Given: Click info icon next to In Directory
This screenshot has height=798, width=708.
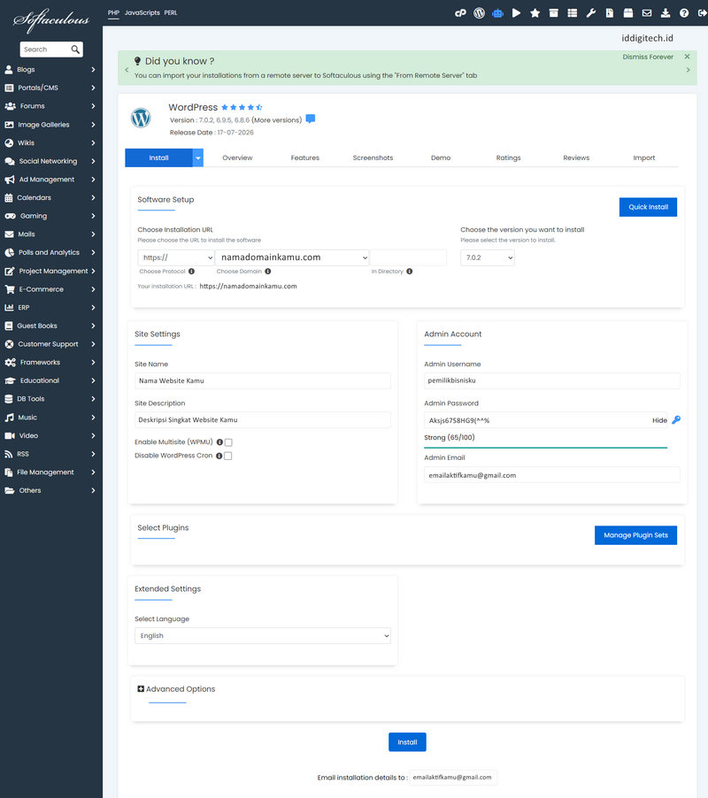Looking at the screenshot, I should point(409,272).
